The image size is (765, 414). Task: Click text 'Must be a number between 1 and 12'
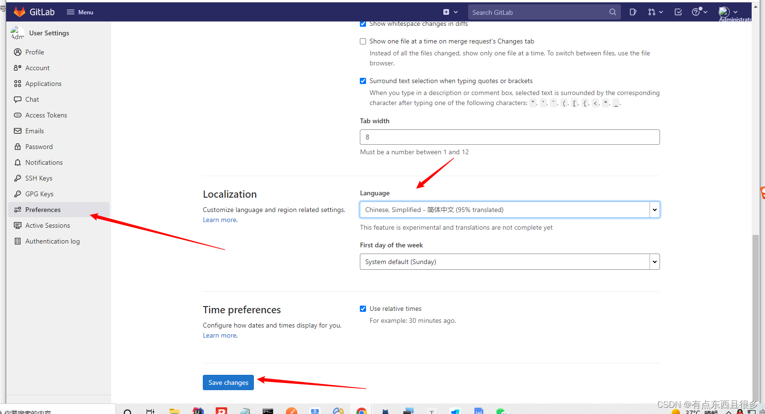coord(414,152)
